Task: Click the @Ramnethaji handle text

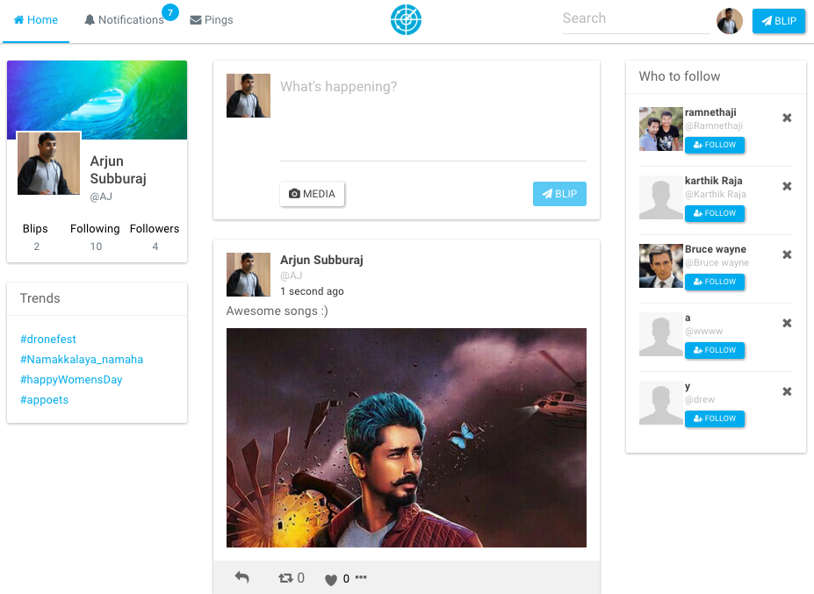Action: coord(714,126)
